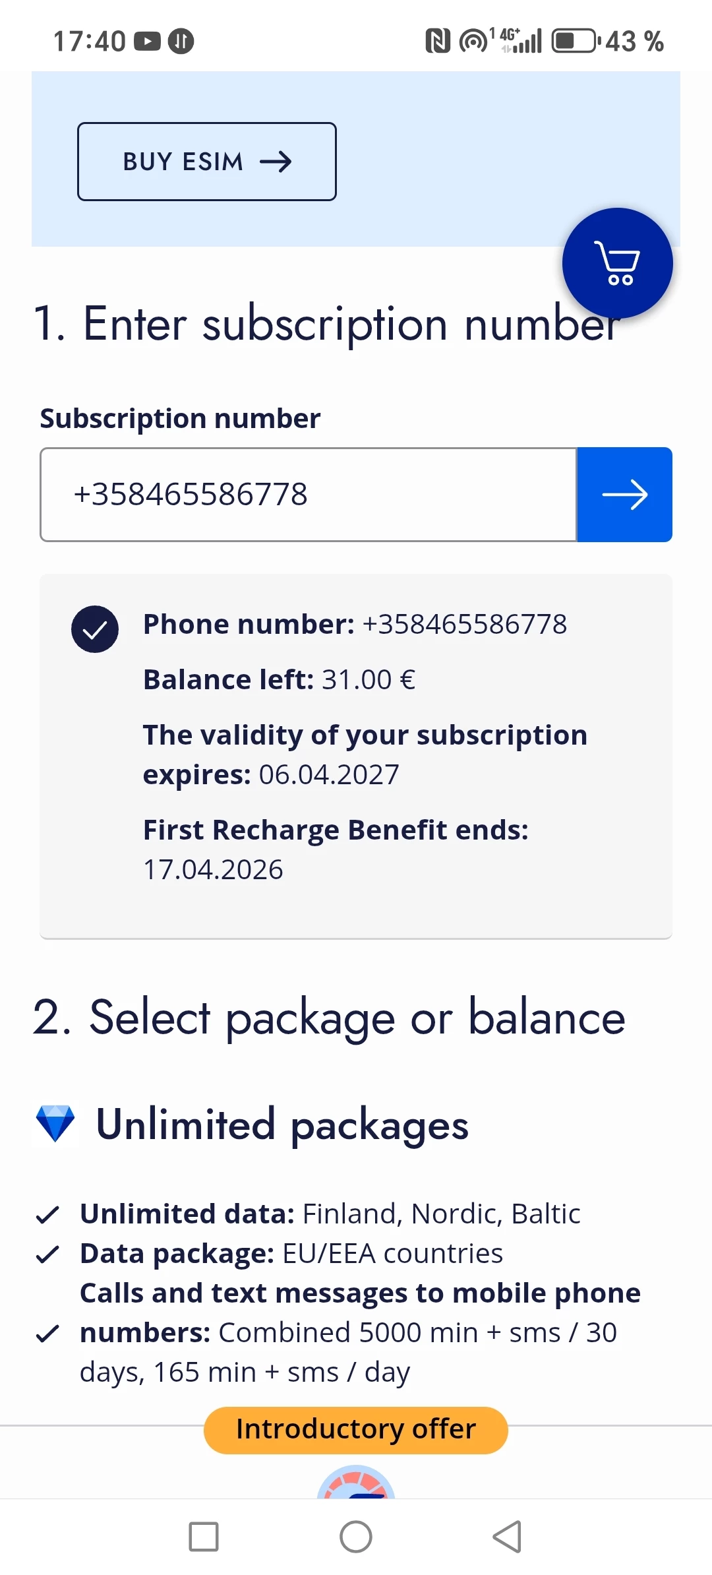Viewport: 712px width, 1575px height.
Task: Tap the Select package or balance heading
Action: pos(329,1018)
